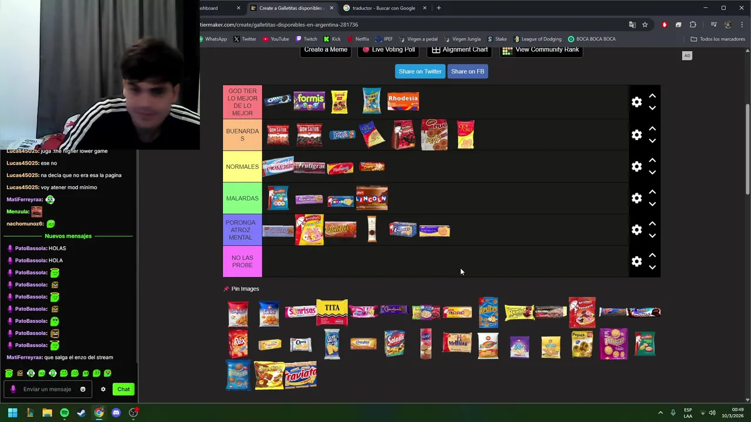Move PORONGA ATROZ MENTAL row up
The width and height of the screenshot is (751, 422).
652,223
